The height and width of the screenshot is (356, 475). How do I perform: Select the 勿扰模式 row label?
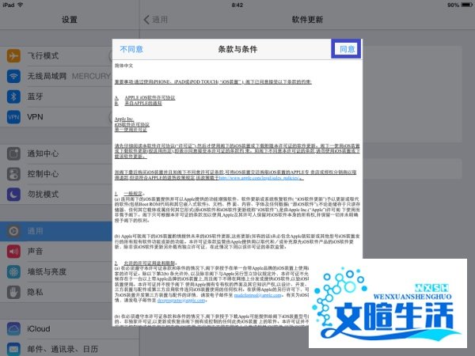[x=43, y=195]
